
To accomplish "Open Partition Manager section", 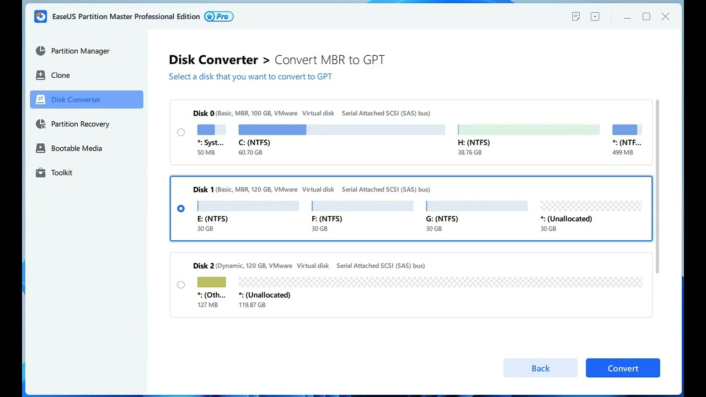I will 87,51.
